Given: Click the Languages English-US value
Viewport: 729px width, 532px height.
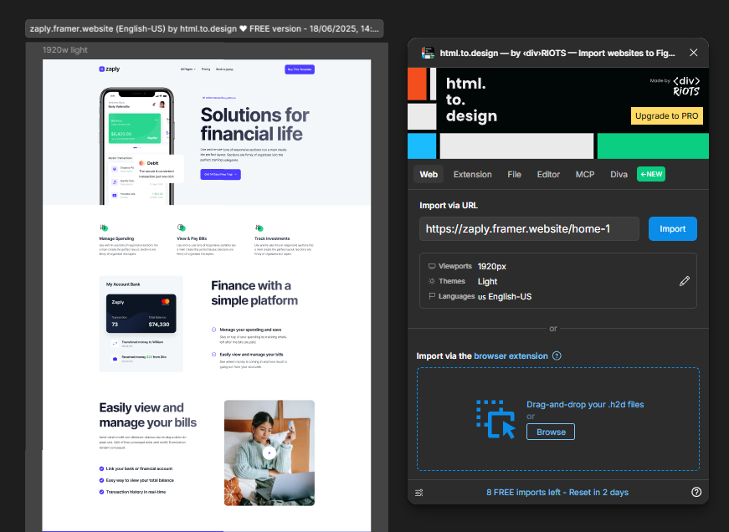Looking at the screenshot, I should pos(505,296).
